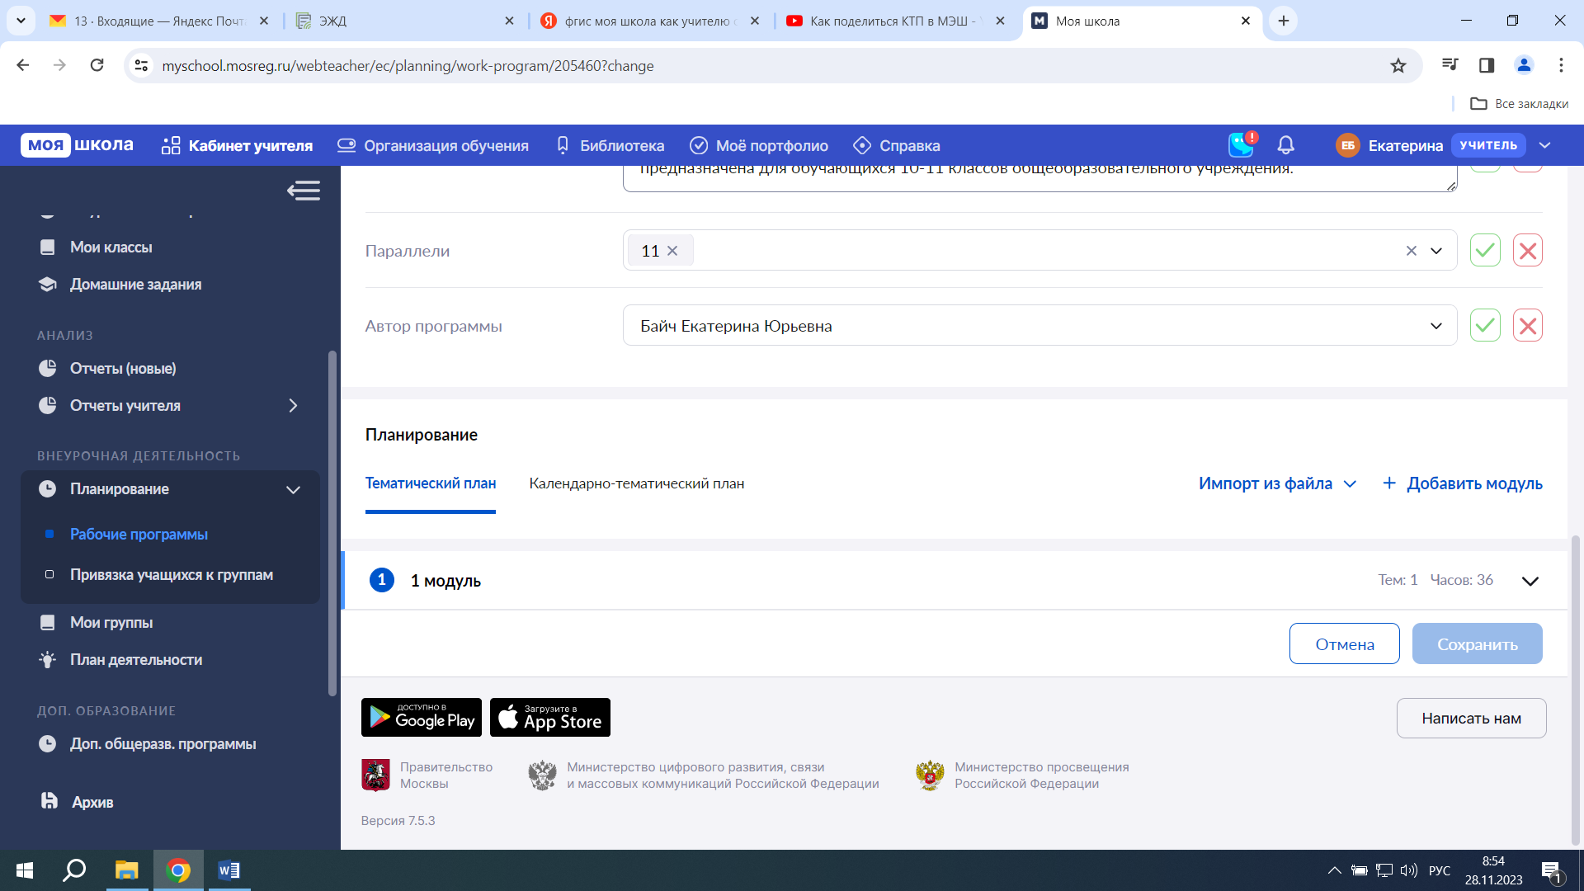The height and width of the screenshot is (891, 1584).
Task: Switch to Тематический план tab
Action: click(x=431, y=483)
